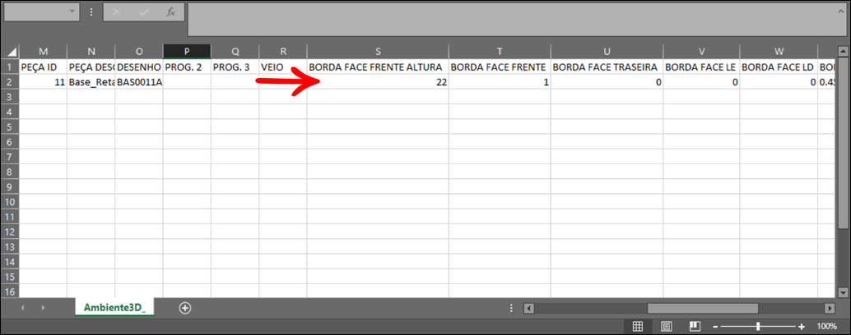
Task: Select column N header
Action: pyautogui.click(x=91, y=52)
